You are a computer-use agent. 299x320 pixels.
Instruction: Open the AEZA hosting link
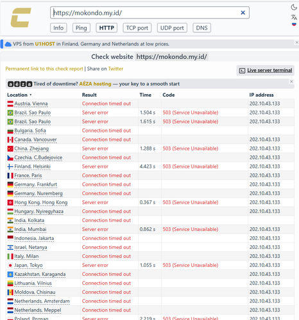[95, 84]
